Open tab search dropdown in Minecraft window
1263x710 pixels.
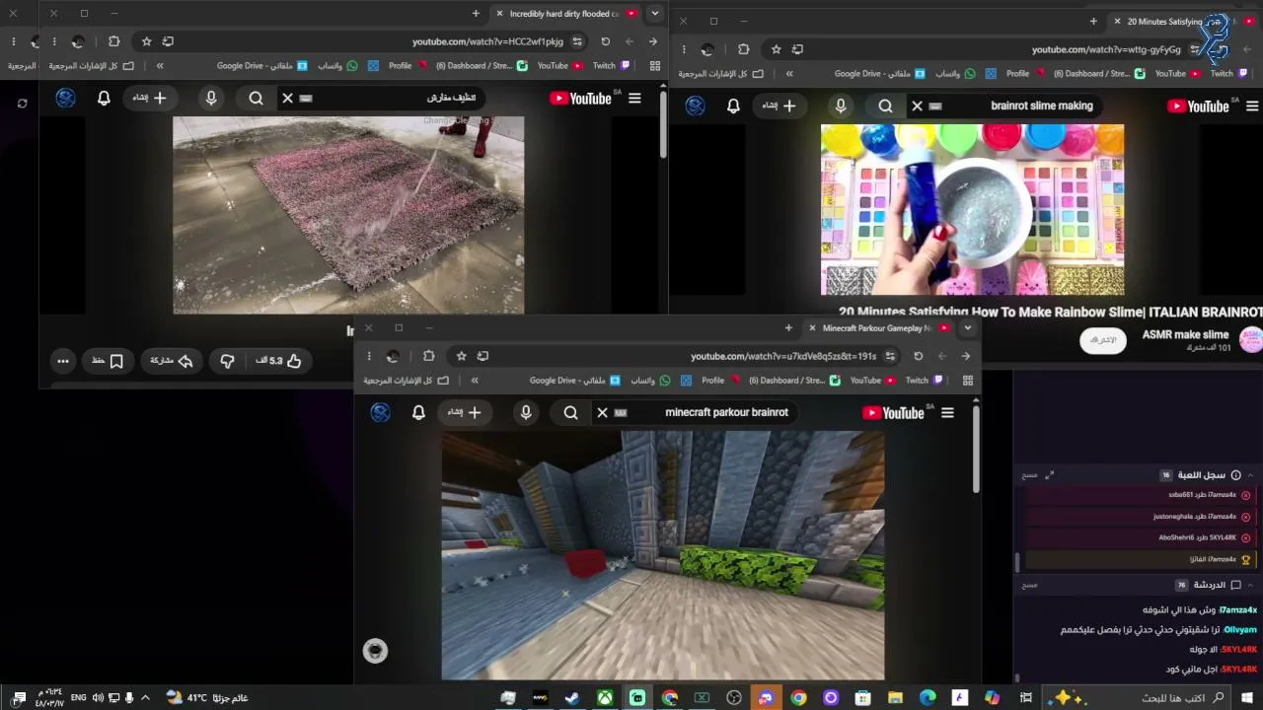point(968,328)
